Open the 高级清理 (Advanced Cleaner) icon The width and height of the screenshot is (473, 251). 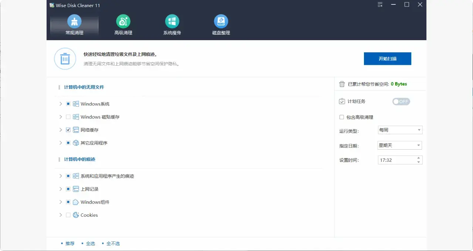pos(123,21)
